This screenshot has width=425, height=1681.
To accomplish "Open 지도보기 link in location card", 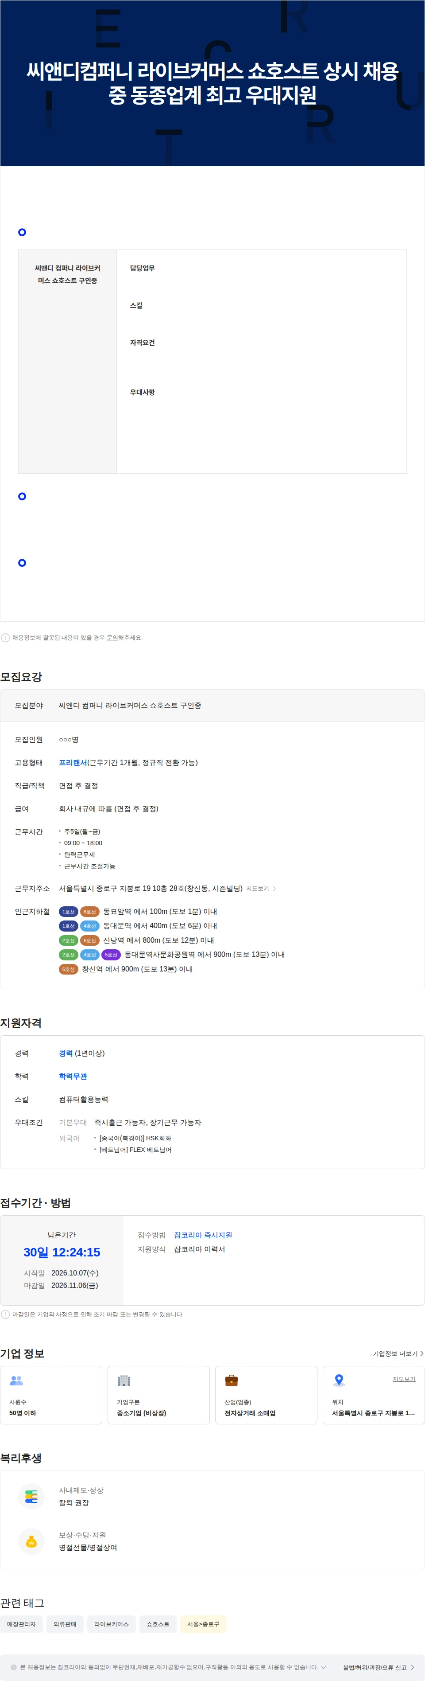I will [x=403, y=1379].
